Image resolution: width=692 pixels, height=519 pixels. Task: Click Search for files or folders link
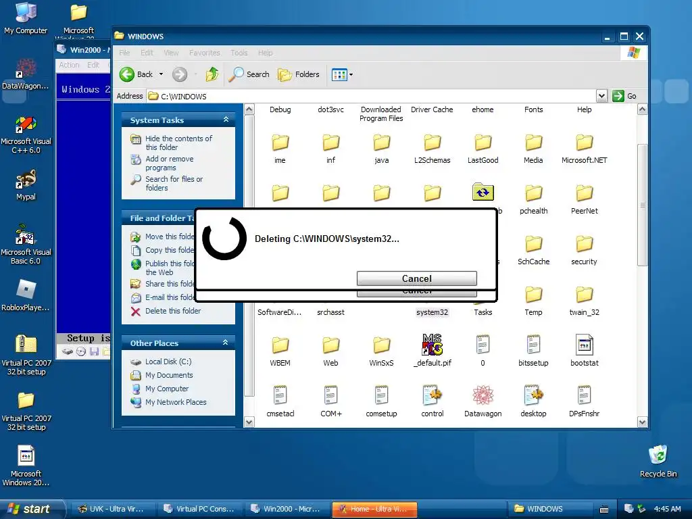click(x=174, y=183)
